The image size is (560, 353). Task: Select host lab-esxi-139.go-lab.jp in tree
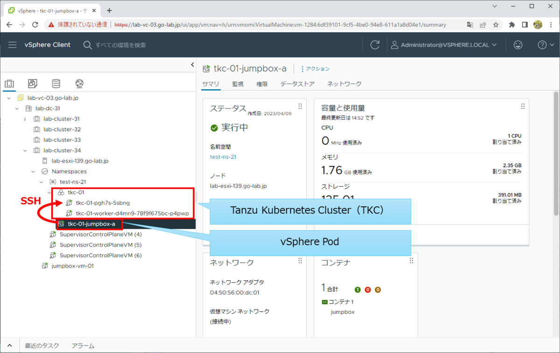80,161
